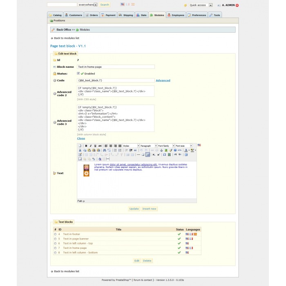This screenshot has height=286, width=286.
Task: Insert a special character omega icon
Action: point(165,155)
